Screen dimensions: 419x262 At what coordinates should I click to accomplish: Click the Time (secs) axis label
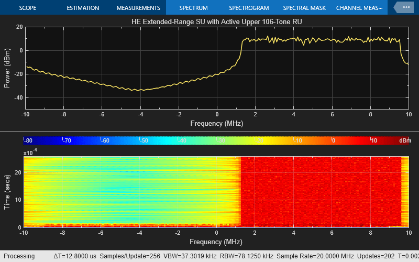tap(7, 192)
